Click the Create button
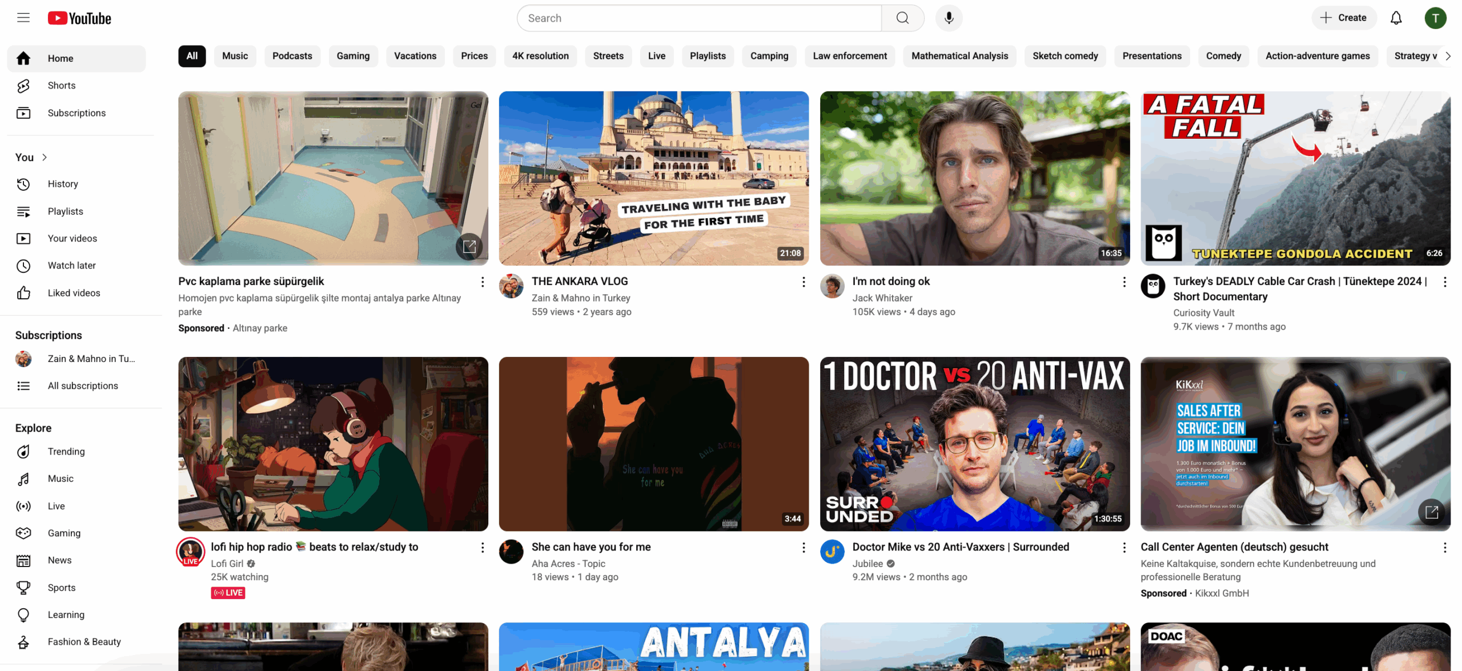Image resolution: width=1462 pixels, height=671 pixels. [1344, 18]
